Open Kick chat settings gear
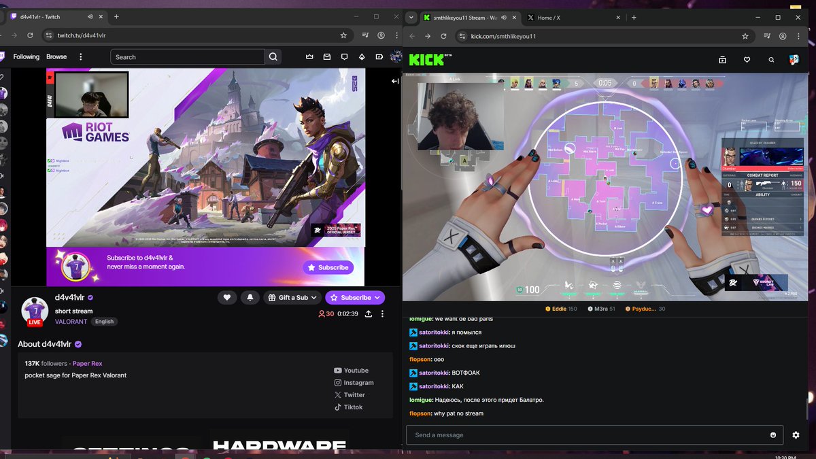Screen dimensions: 816x459 796,435
